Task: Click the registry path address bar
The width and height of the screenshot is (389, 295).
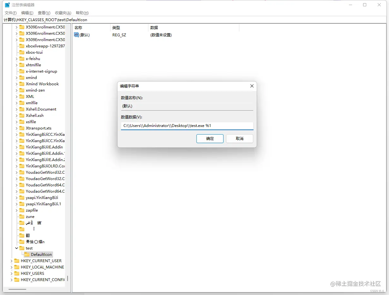Action: pos(194,20)
